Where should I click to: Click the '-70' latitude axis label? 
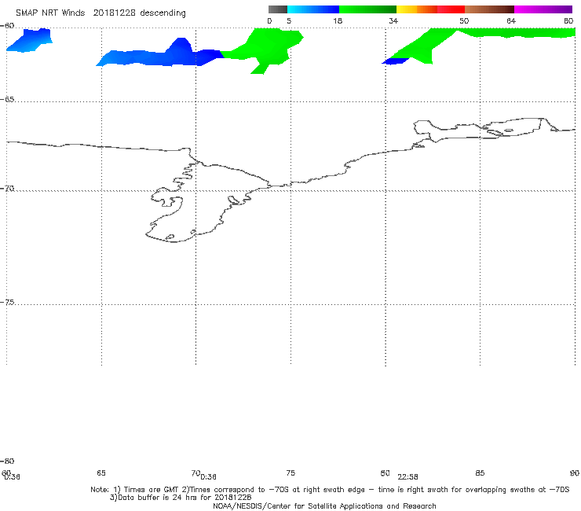click(7, 189)
